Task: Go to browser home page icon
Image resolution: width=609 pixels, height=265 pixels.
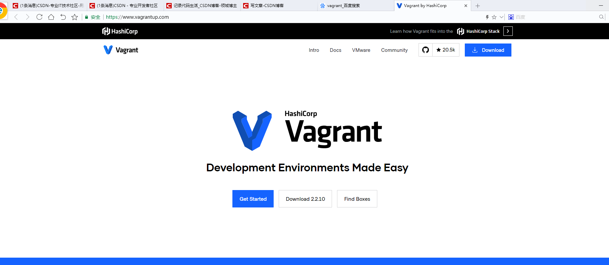Action: click(51, 17)
